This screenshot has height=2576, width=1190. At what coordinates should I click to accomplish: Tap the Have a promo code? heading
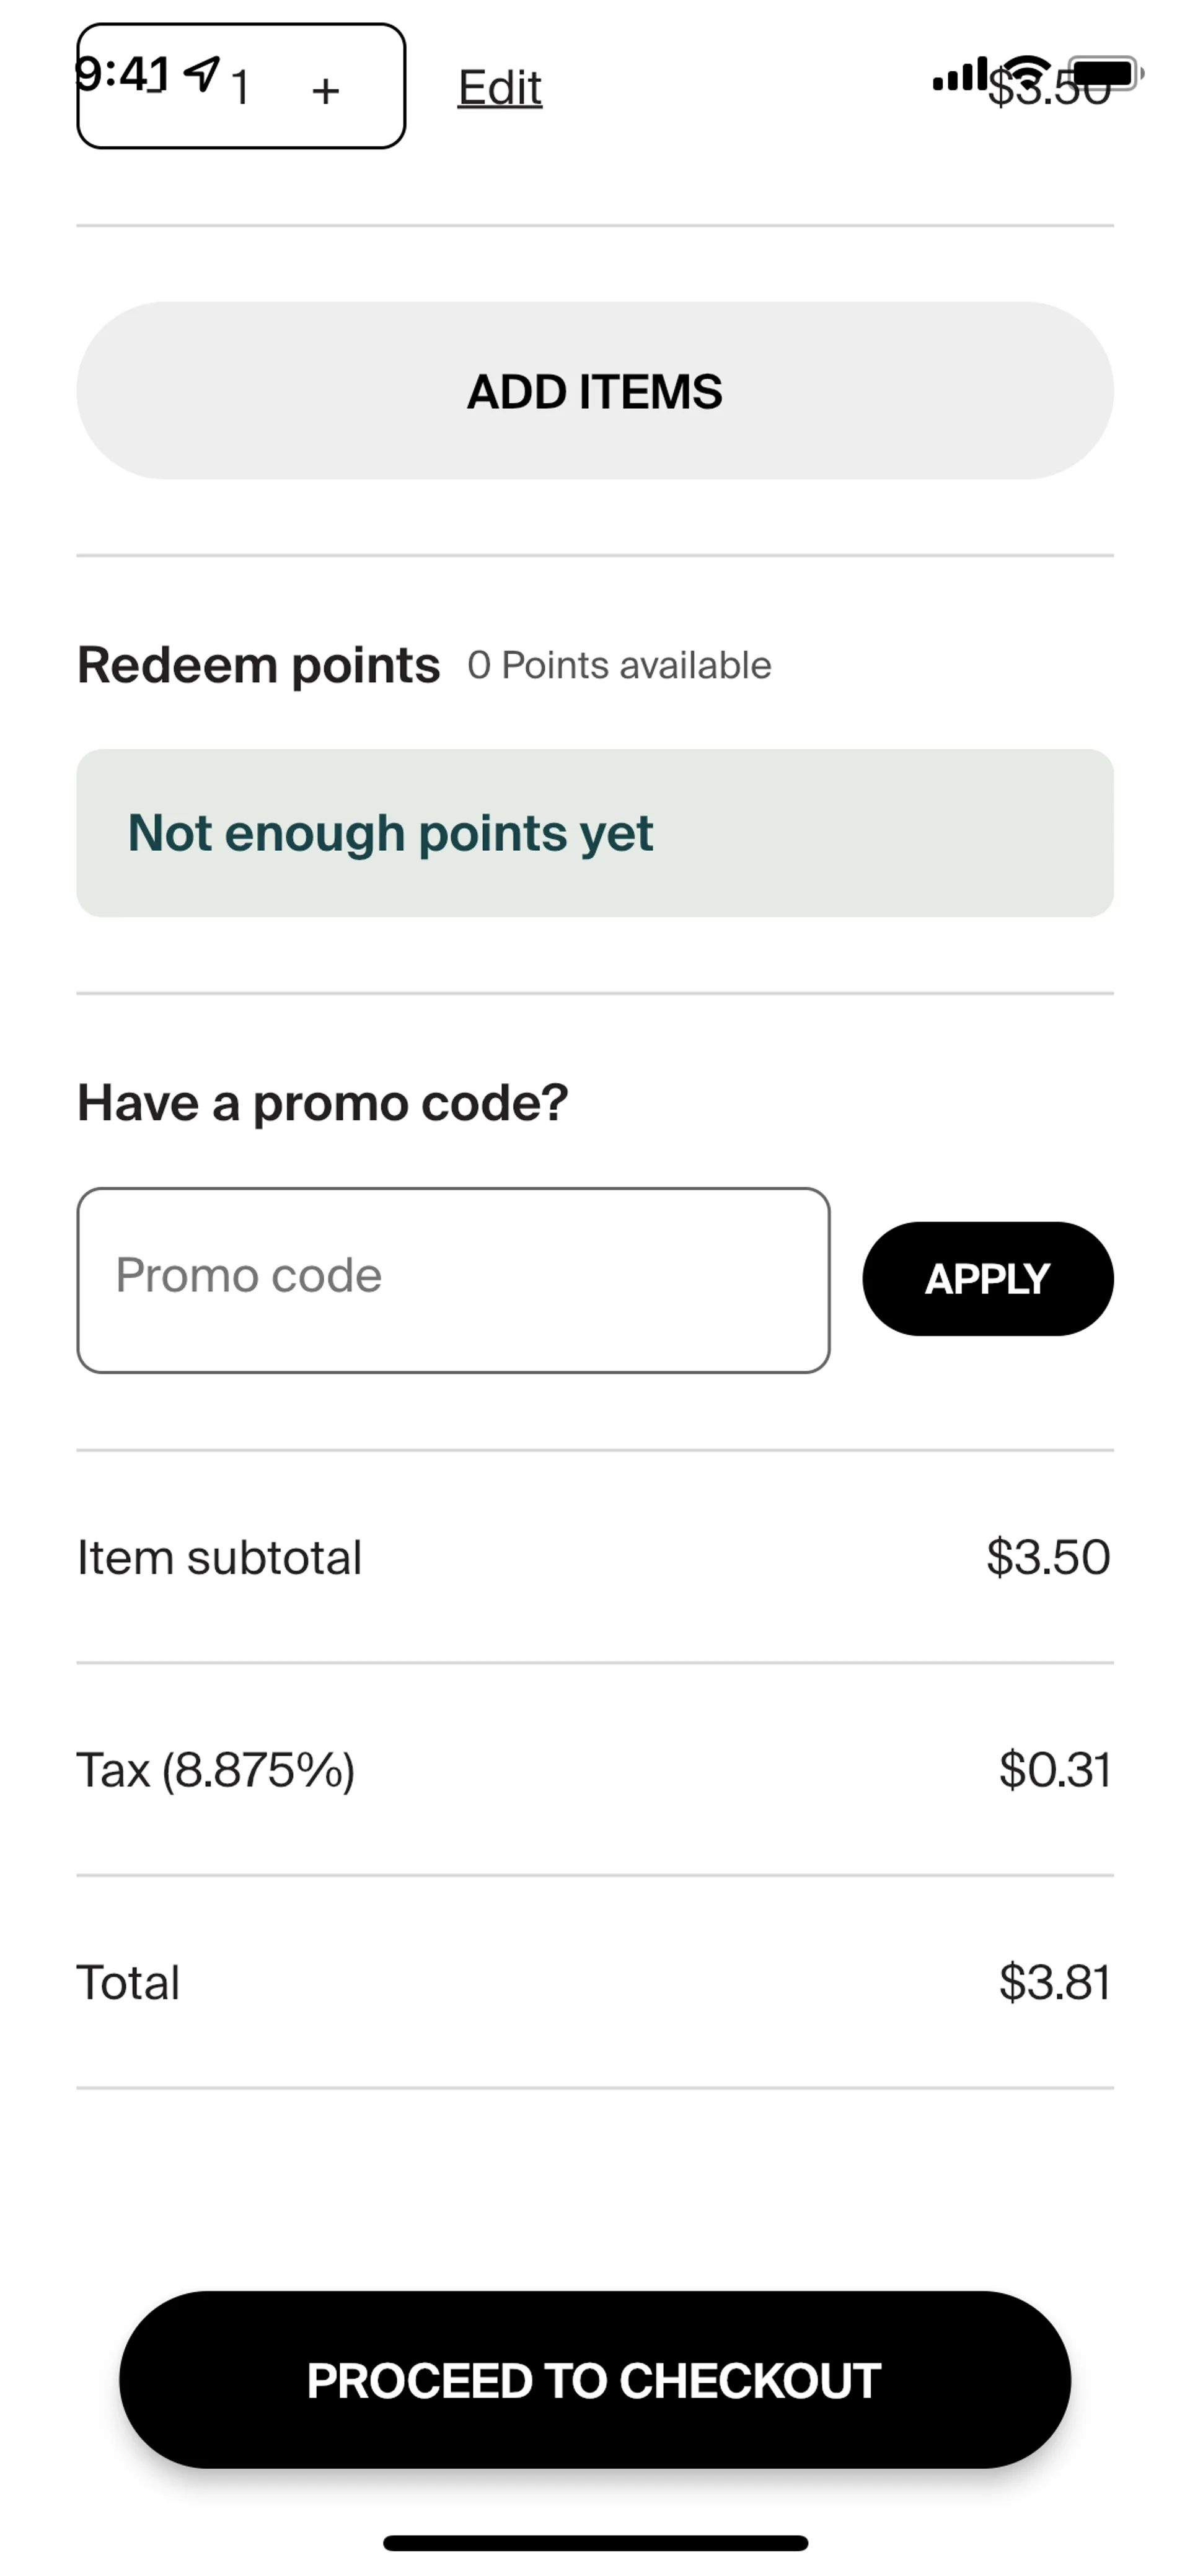click(322, 1103)
